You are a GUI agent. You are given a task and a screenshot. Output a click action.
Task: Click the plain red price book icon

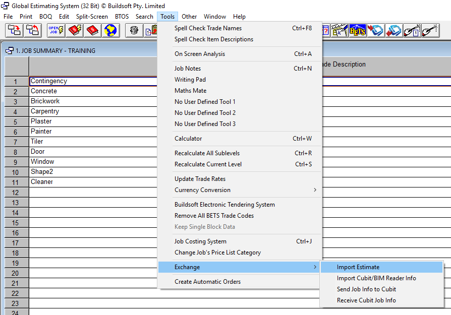(93, 31)
